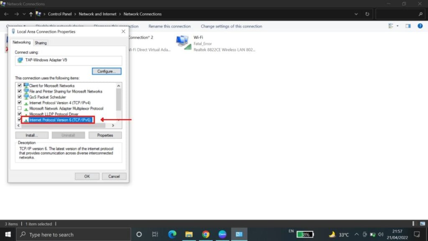Image resolution: width=428 pixels, height=241 pixels.
Task: Toggle QoS Packet Scheduler checkbox
Action: (19, 97)
